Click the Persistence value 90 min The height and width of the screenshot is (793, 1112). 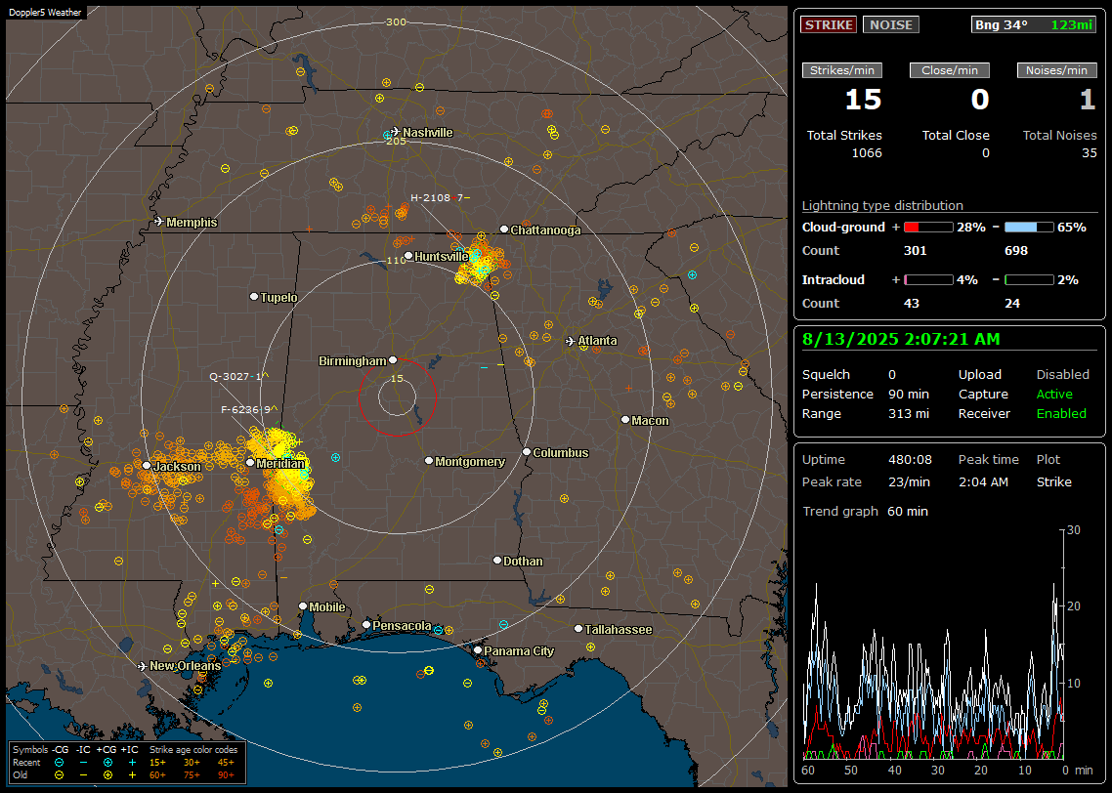tap(909, 394)
